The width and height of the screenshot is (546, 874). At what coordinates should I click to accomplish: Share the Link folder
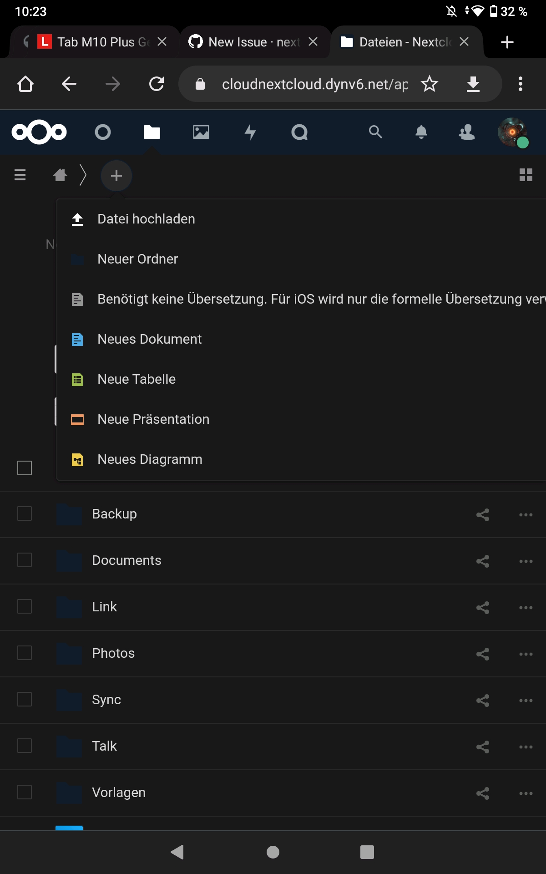[x=483, y=608]
